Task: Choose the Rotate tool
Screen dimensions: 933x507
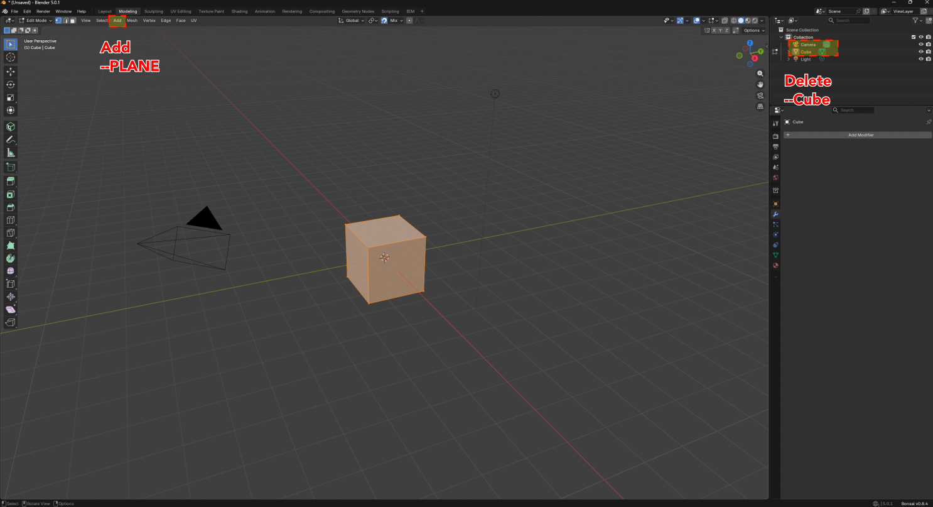Action: point(11,85)
